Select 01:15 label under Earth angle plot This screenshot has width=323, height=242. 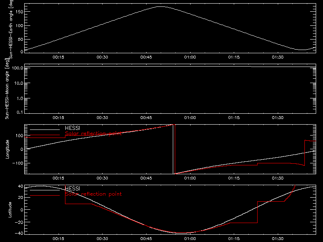pyautogui.click(x=234, y=57)
